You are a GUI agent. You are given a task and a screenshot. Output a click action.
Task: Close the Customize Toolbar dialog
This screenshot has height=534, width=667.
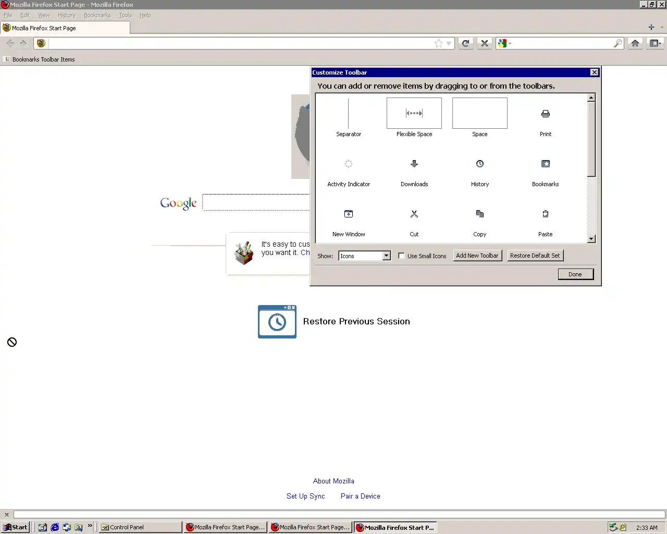(594, 72)
